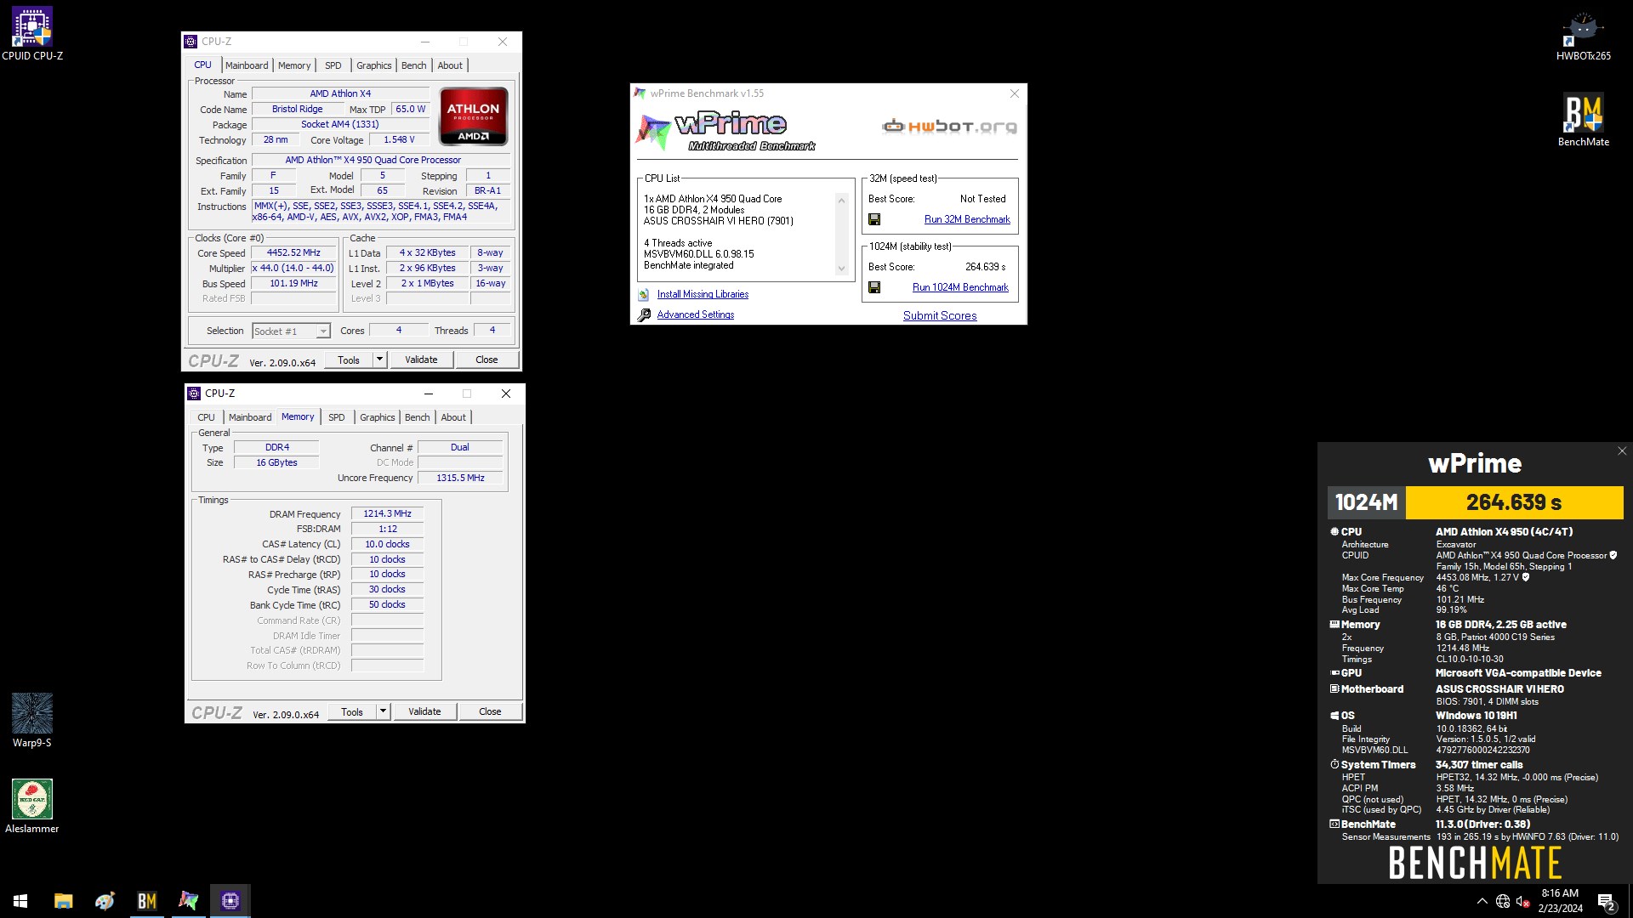Click Submit Scores link in wPrime
Image resolution: width=1633 pixels, height=918 pixels.
click(940, 315)
